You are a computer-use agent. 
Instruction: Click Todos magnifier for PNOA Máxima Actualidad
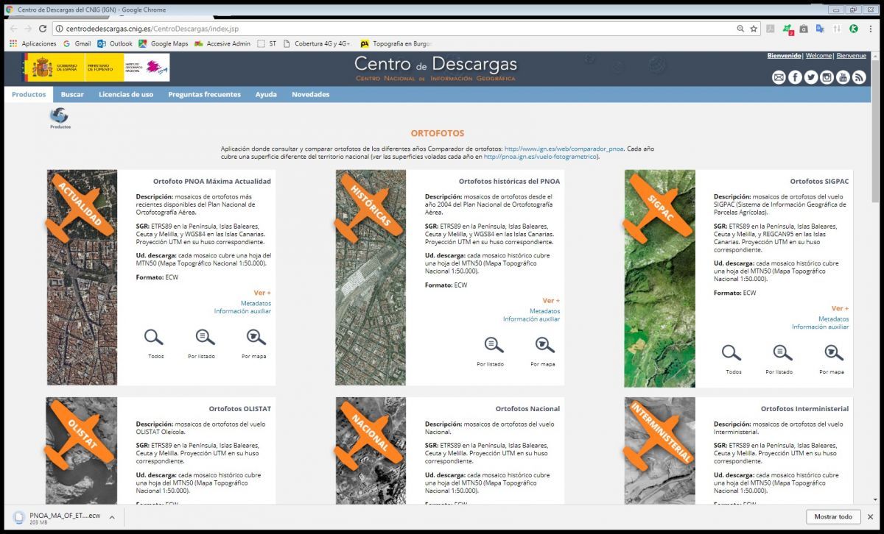154,338
